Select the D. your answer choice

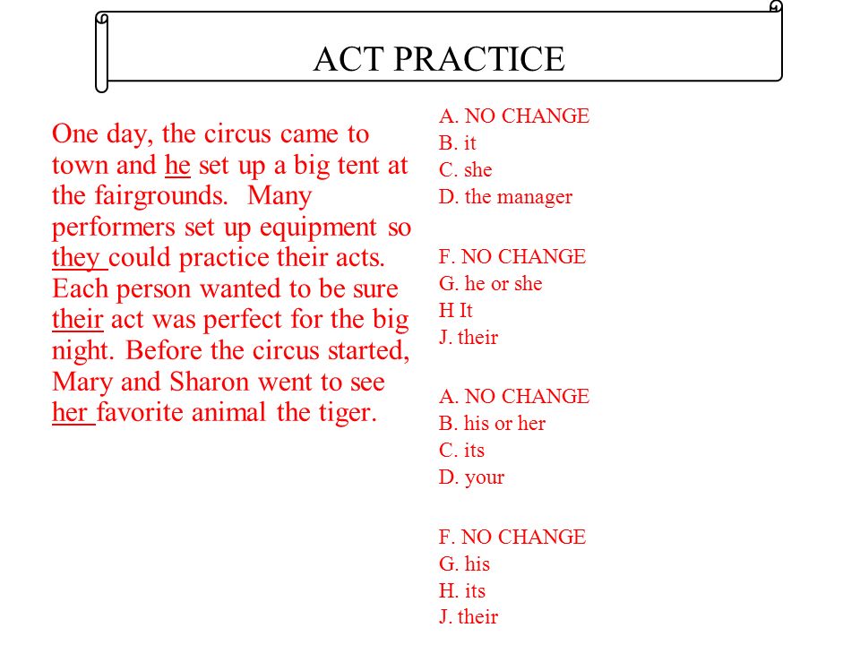[471, 477]
